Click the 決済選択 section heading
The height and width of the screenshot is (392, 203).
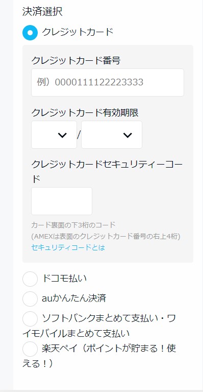pyautogui.click(x=42, y=12)
